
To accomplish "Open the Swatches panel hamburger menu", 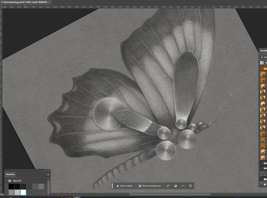I will pyautogui.click(x=48, y=174).
